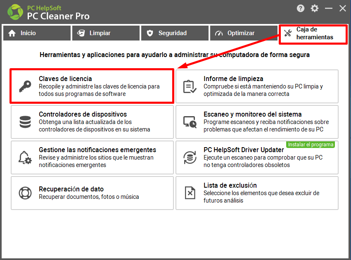Open Gestione las notificaciones emergentes

[x=92, y=157]
